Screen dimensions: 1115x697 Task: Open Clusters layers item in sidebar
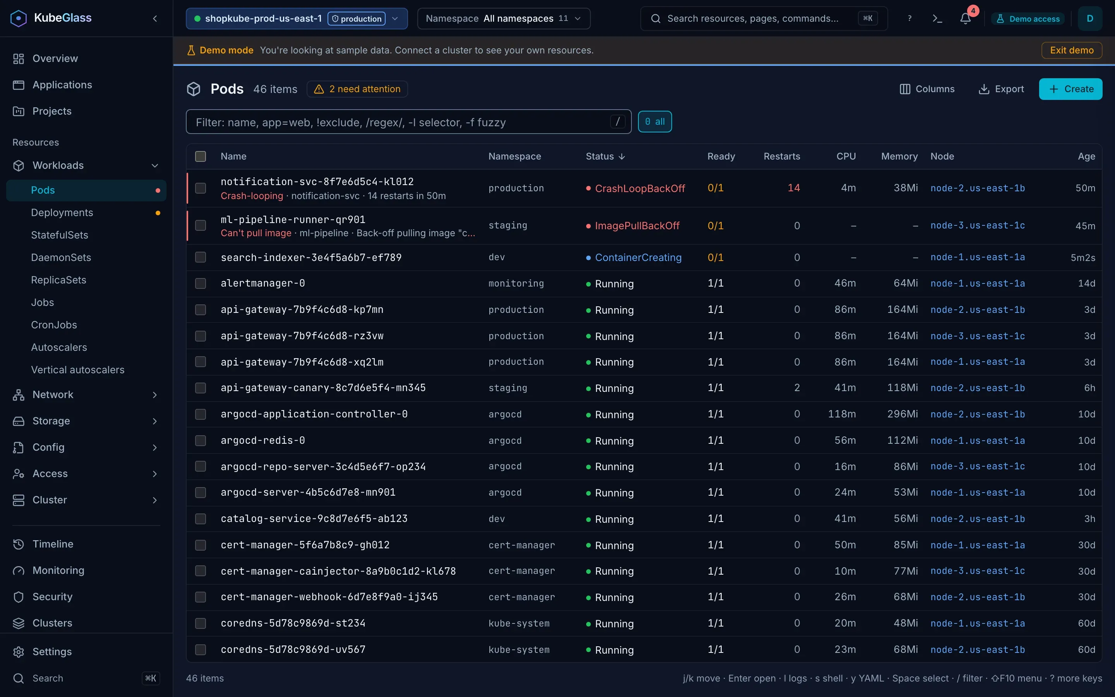tap(87, 623)
